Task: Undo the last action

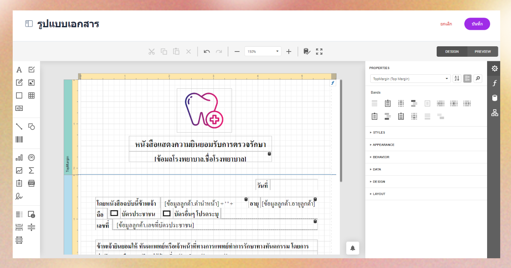Action: [207, 52]
